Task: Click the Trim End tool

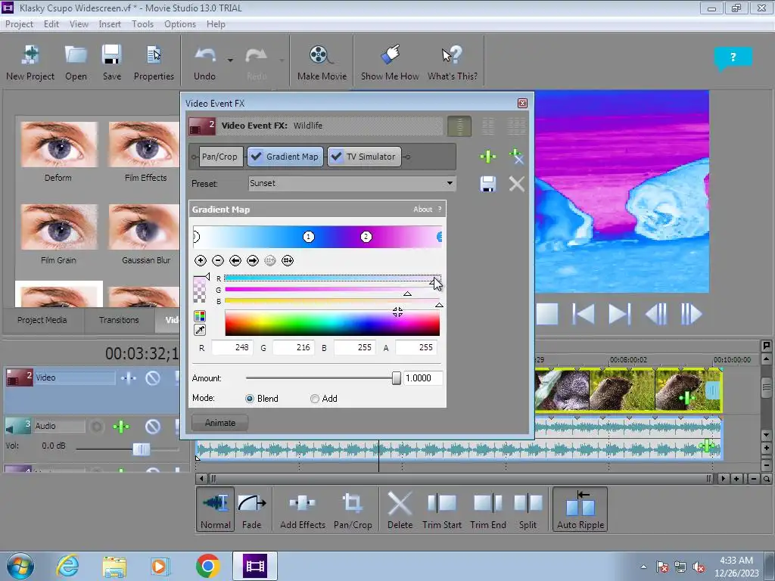Action: pos(488,509)
